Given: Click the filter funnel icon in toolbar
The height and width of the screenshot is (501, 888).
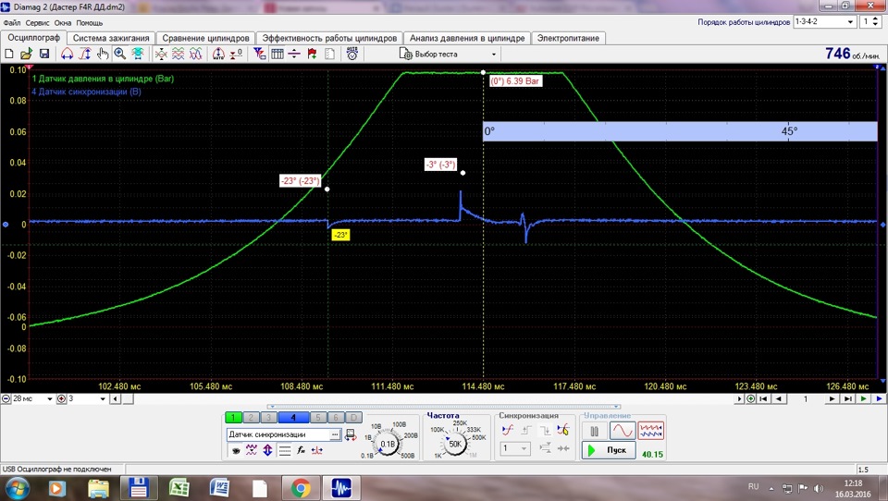Looking at the screenshot, I should (259, 54).
